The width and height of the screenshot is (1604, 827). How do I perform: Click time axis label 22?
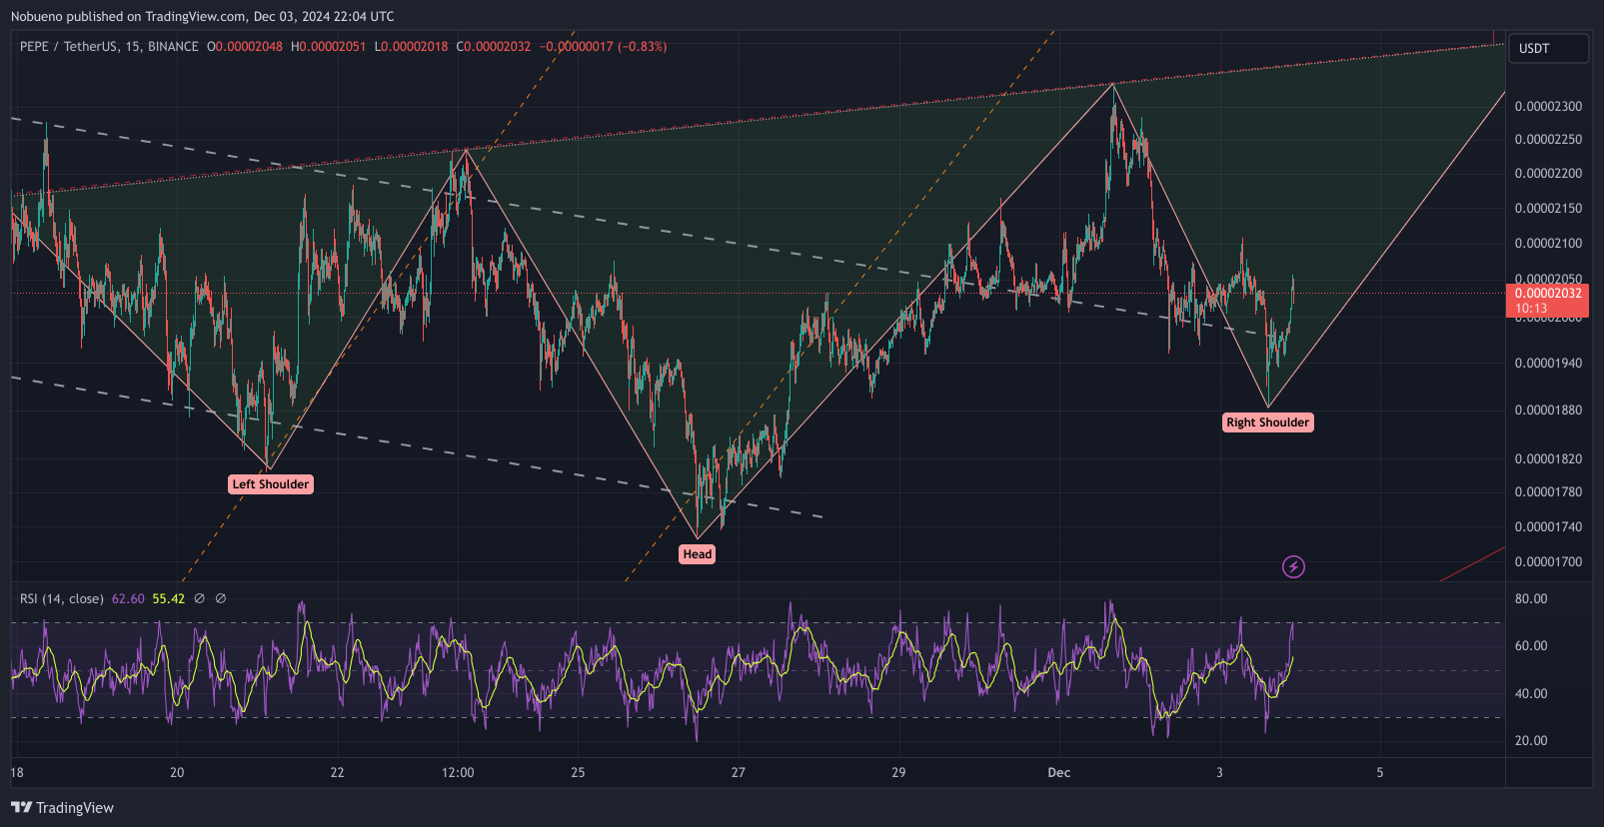point(337,772)
